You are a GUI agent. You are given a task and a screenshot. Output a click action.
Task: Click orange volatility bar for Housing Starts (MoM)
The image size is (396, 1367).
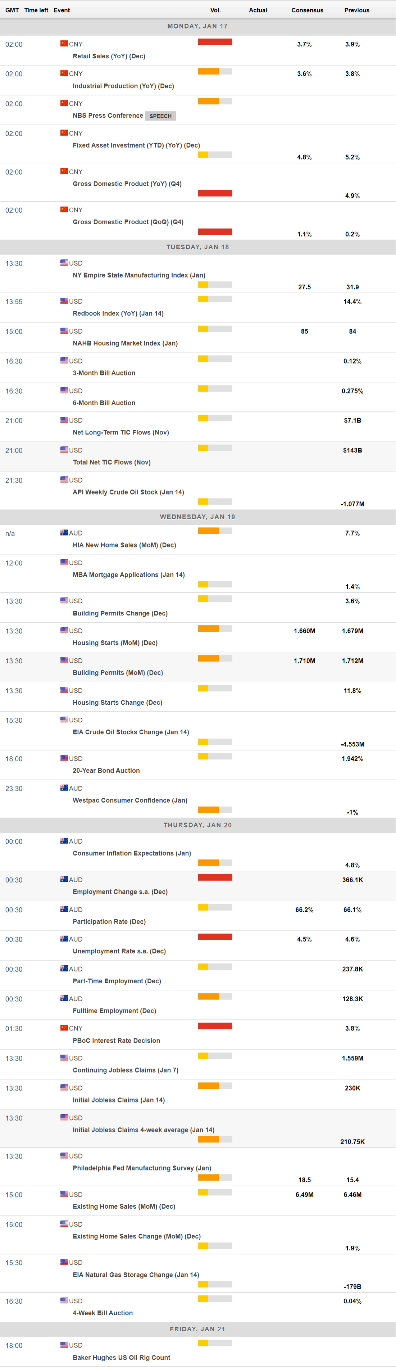pyautogui.click(x=208, y=629)
